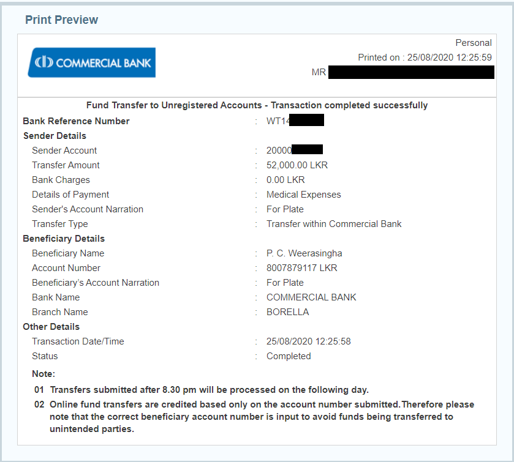The width and height of the screenshot is (514, 462).
Task: Click the 'Printed on : 25/08/2020 12:25:59' text
Action: tap(425, 58)
